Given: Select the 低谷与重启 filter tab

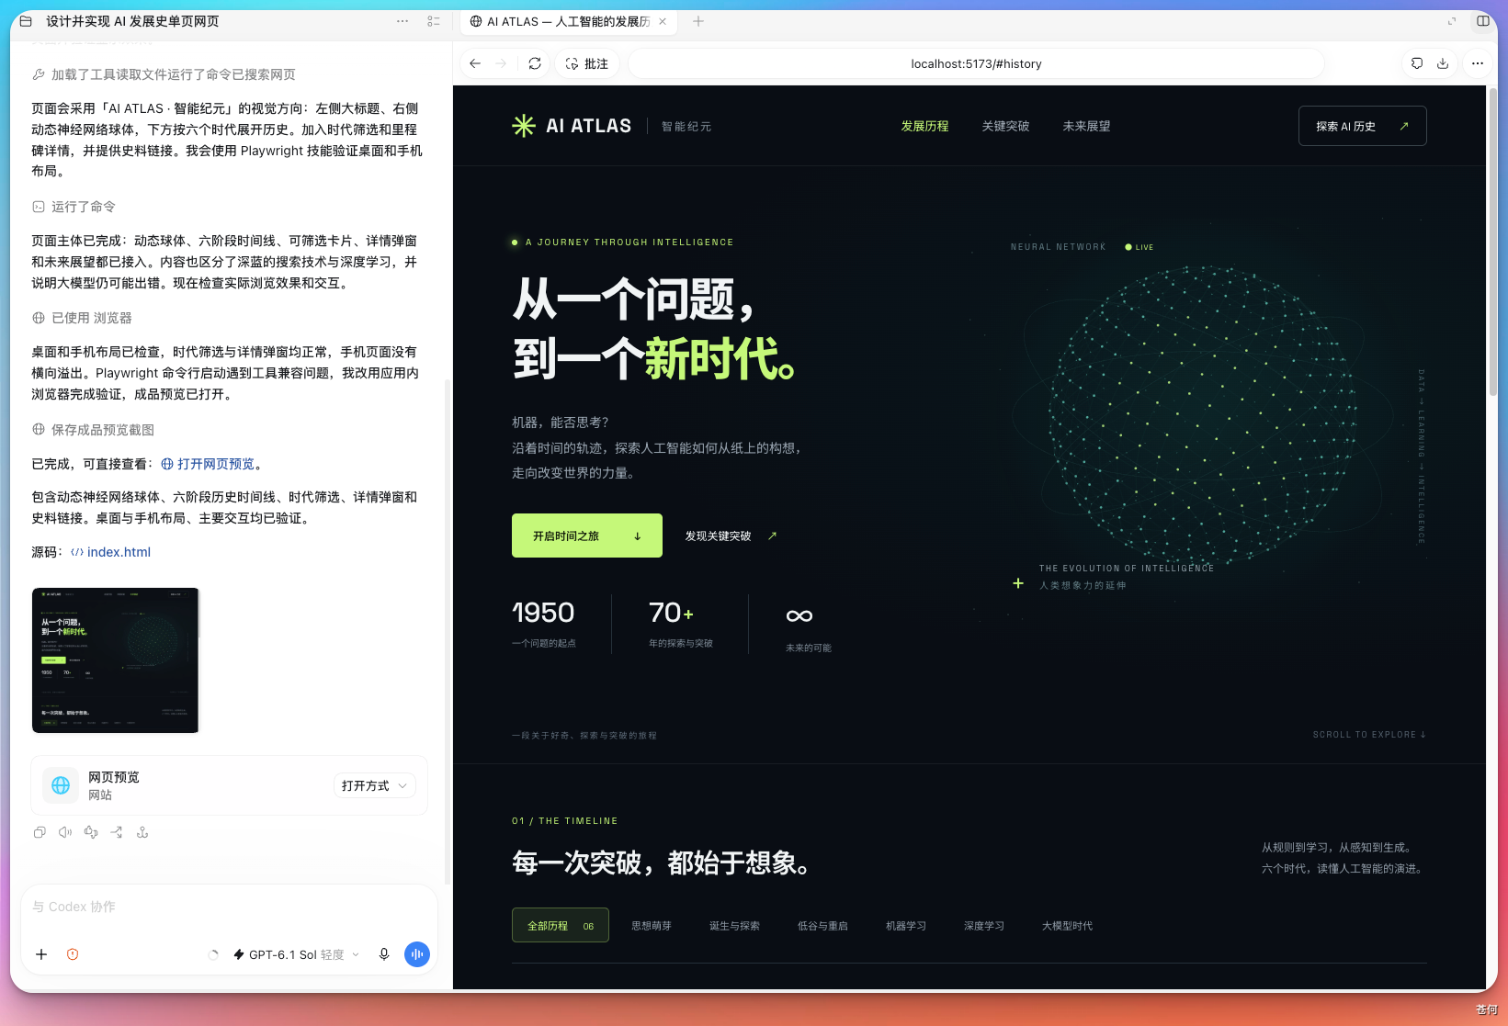Looking at the screenshot, I should (822, 926).
